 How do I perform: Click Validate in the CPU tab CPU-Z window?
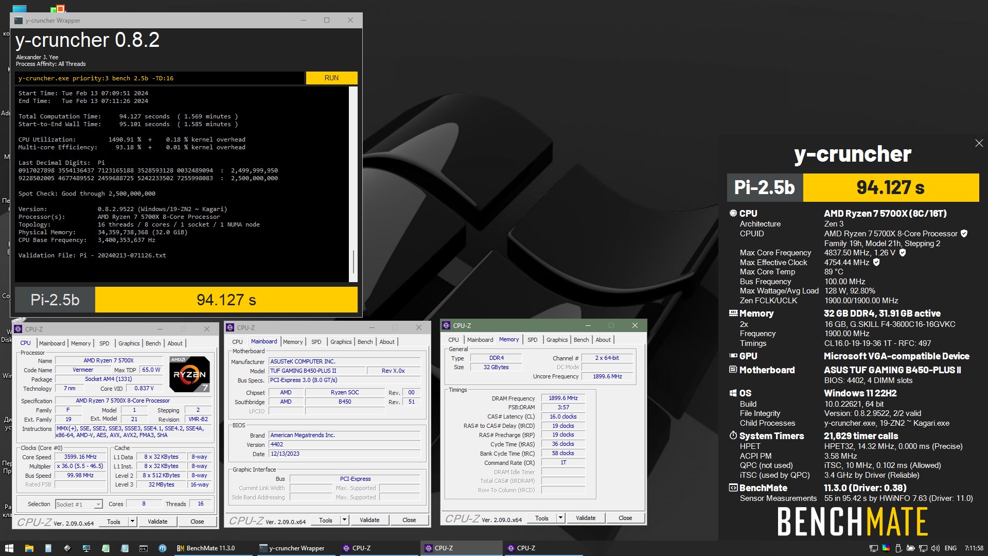coord(157,522)
